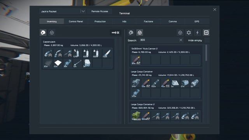Select the 102x item in Large Cargo Container
Viewport: 249px width, 140px height.
(156, 83)
